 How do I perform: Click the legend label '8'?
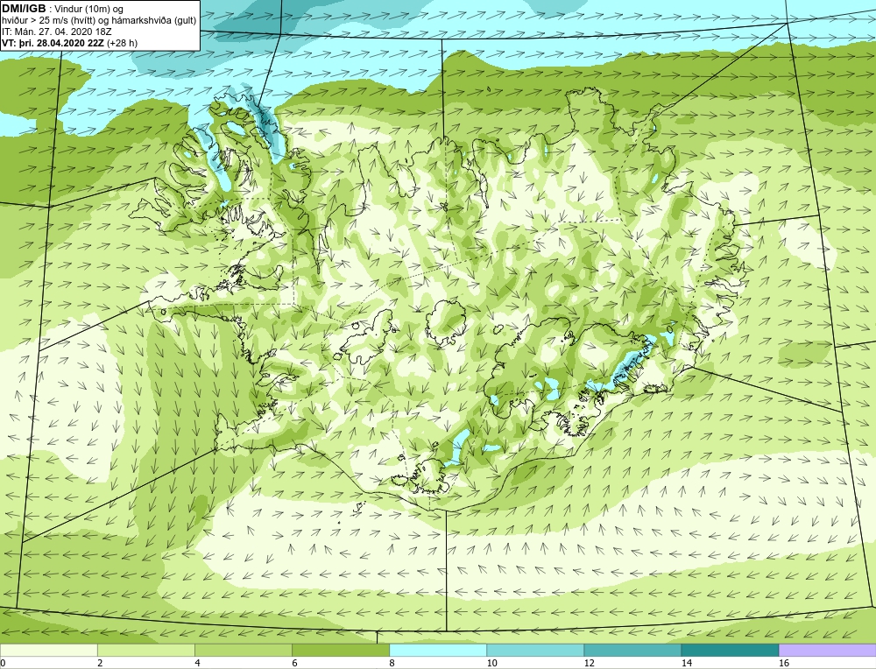[x=392, y=663]
